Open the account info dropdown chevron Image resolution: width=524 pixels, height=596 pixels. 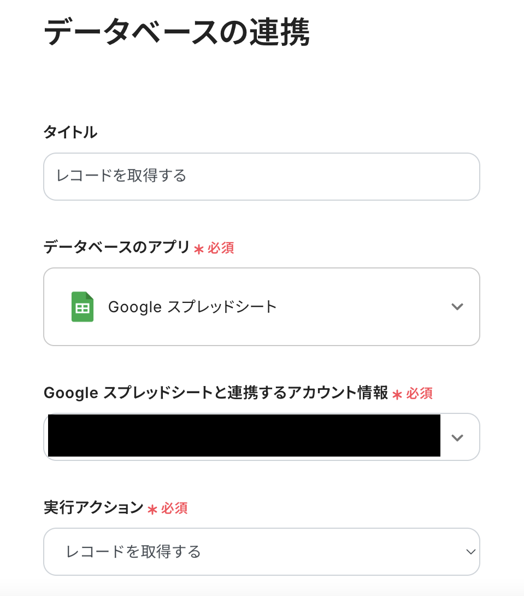[457, 437]
